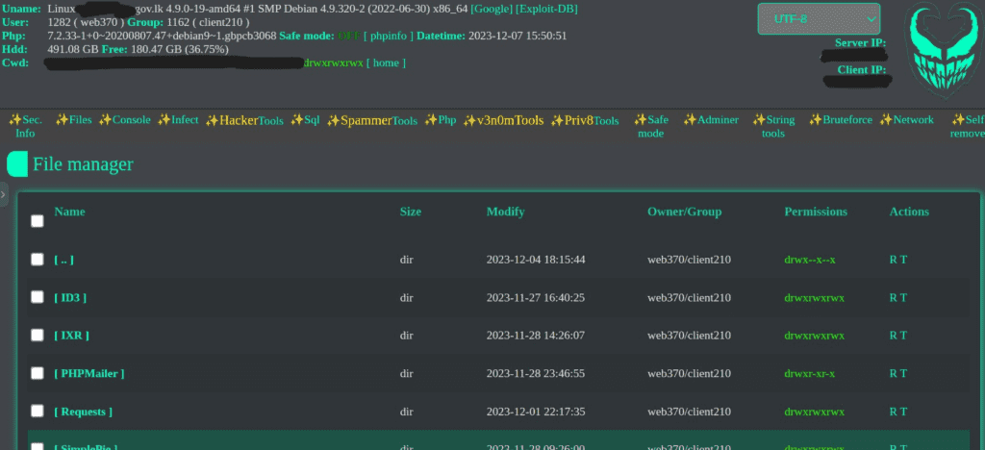Click the T action in the [ .. ] row
The image size is (985, 450).
coord(903,260)
